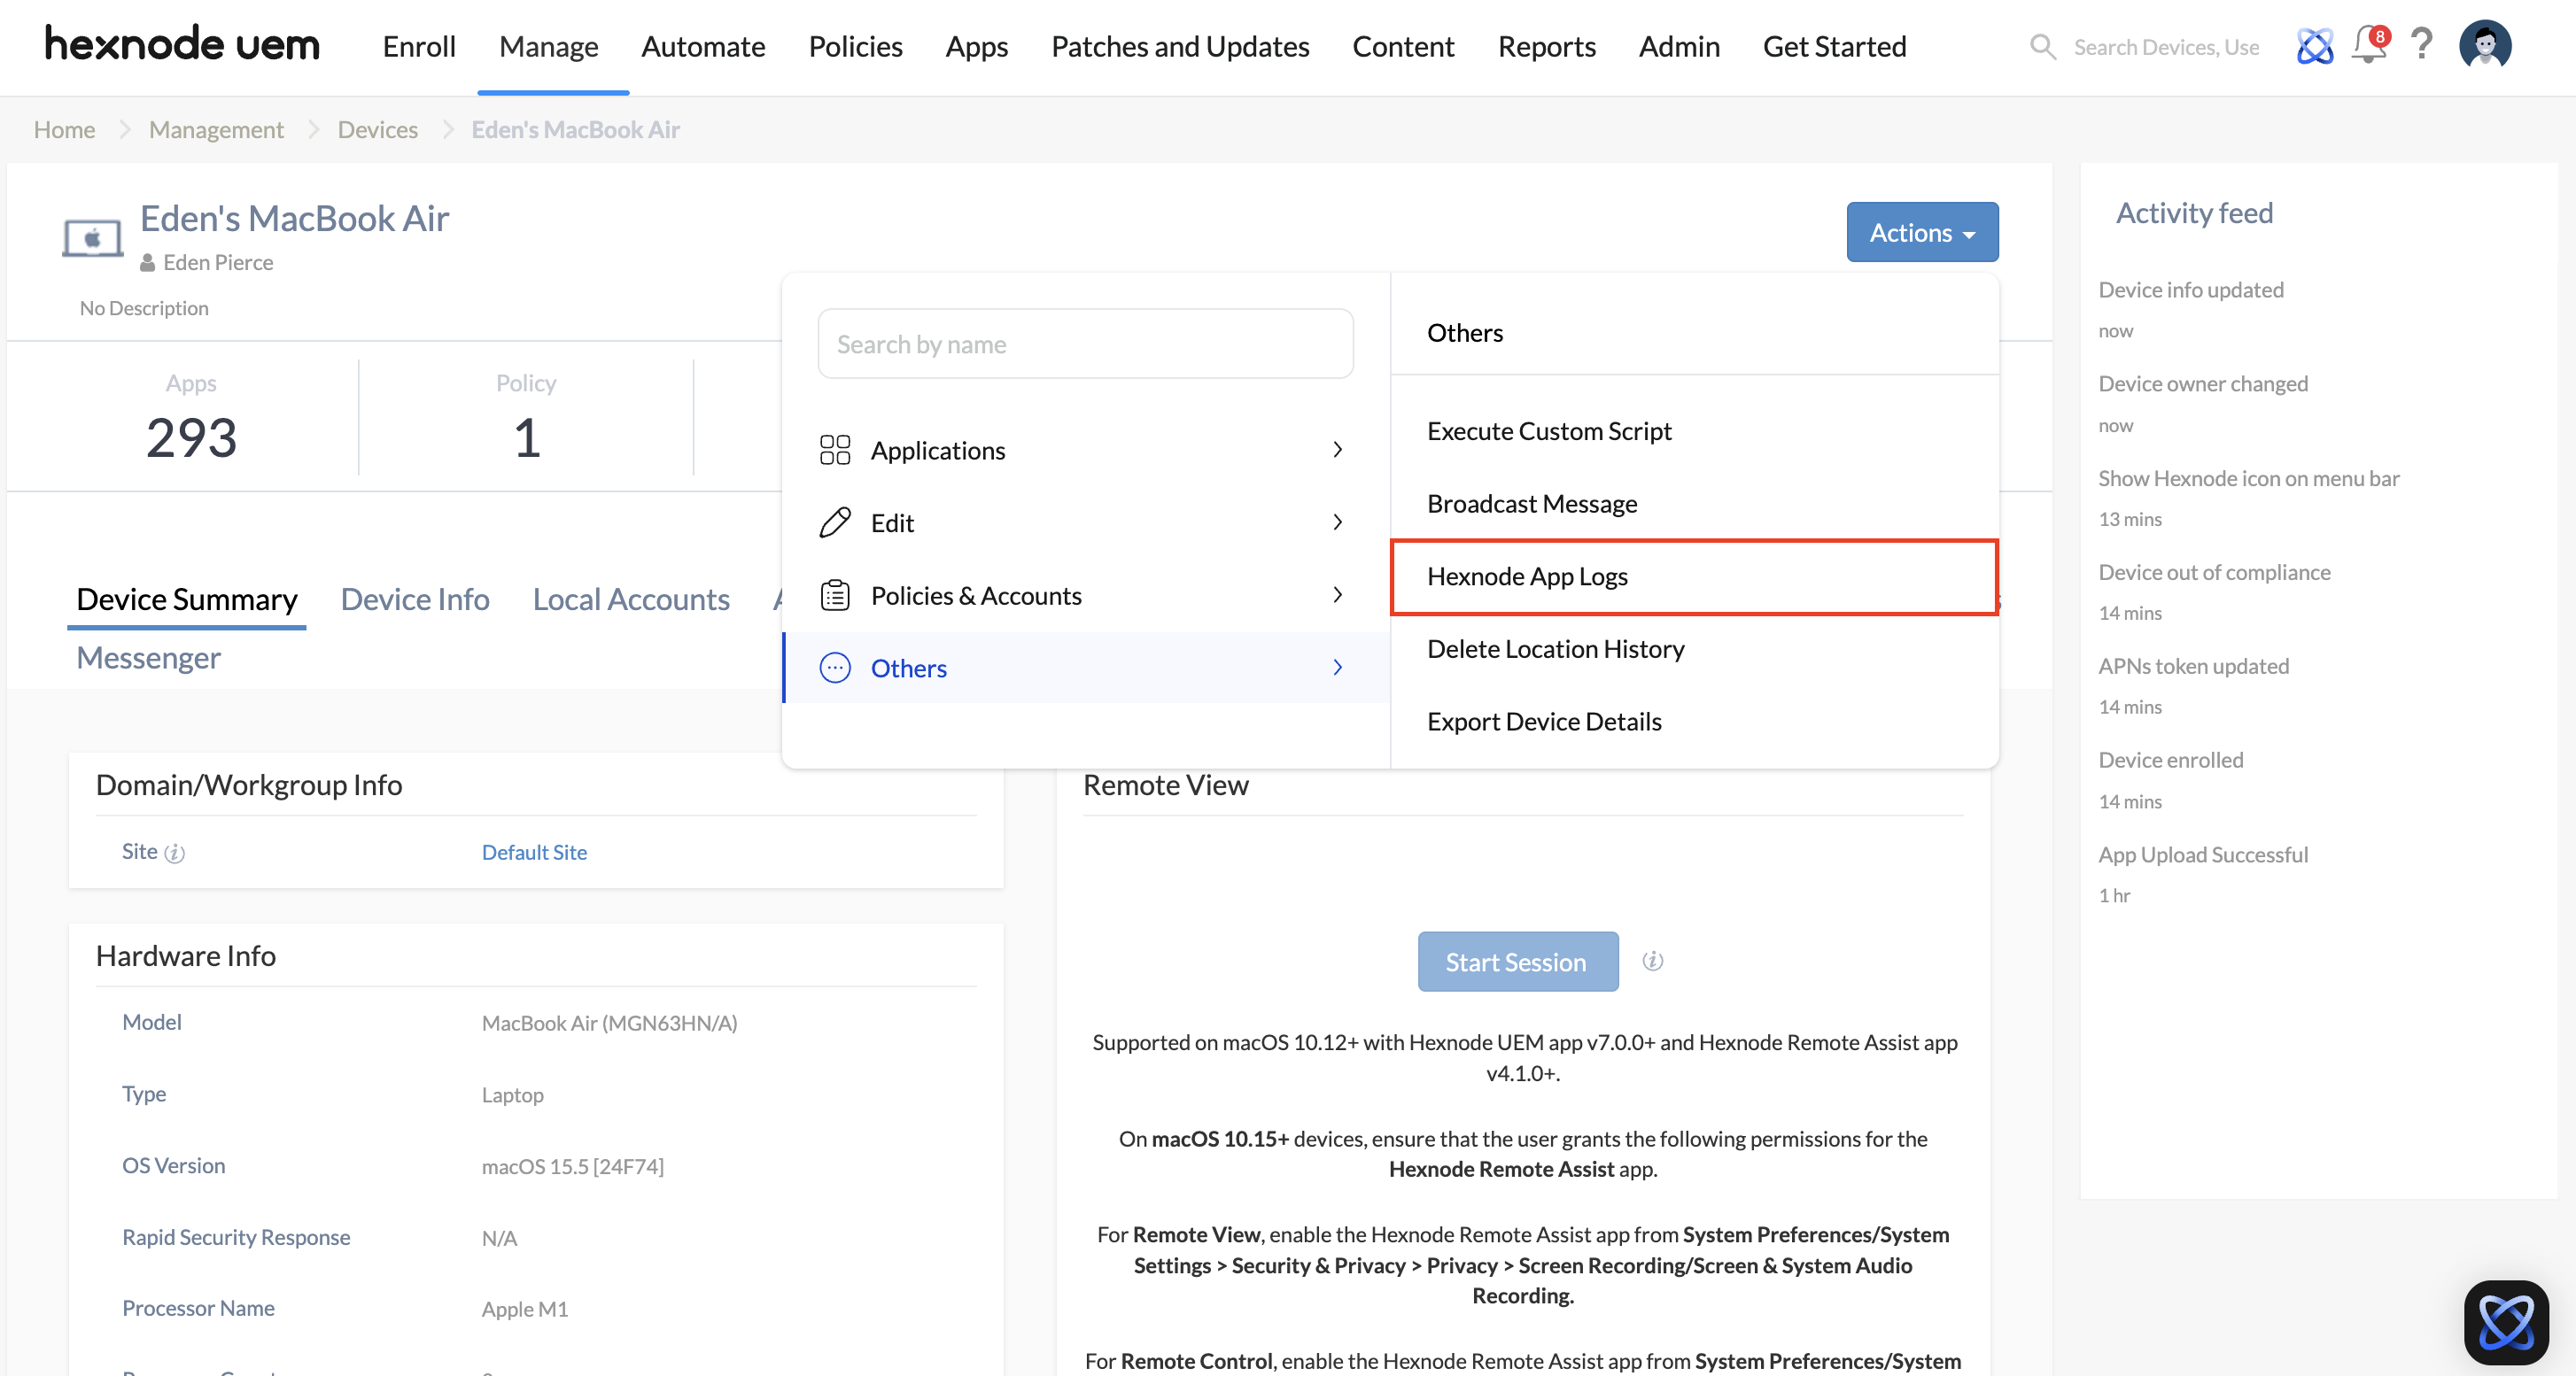The image size is (2576, 1376).
Task: Switch to the Device Info tab
Action: [415, 599]
